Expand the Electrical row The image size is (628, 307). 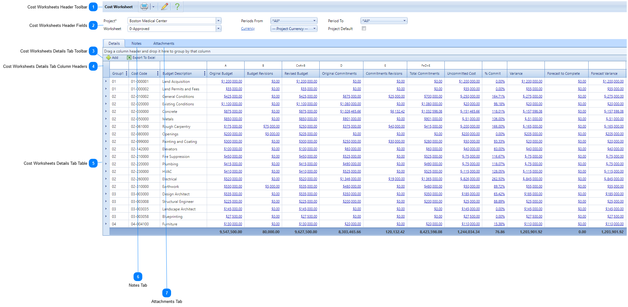pos(106,179)
